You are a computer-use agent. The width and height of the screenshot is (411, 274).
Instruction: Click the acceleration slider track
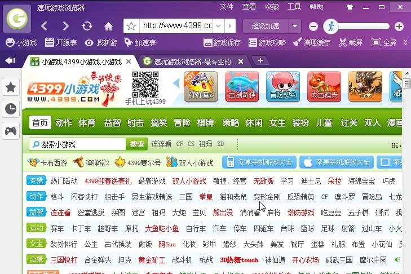tap(363, 26)
